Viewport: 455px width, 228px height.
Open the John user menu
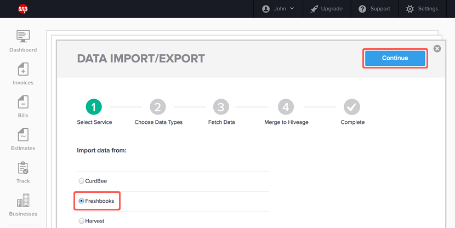pyautogui.click(x=278, y=9)
